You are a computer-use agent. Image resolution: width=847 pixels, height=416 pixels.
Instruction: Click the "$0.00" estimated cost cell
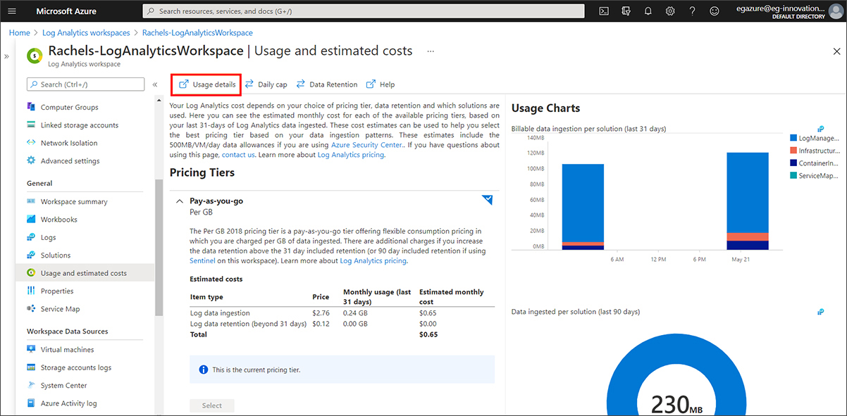(428, 324)
